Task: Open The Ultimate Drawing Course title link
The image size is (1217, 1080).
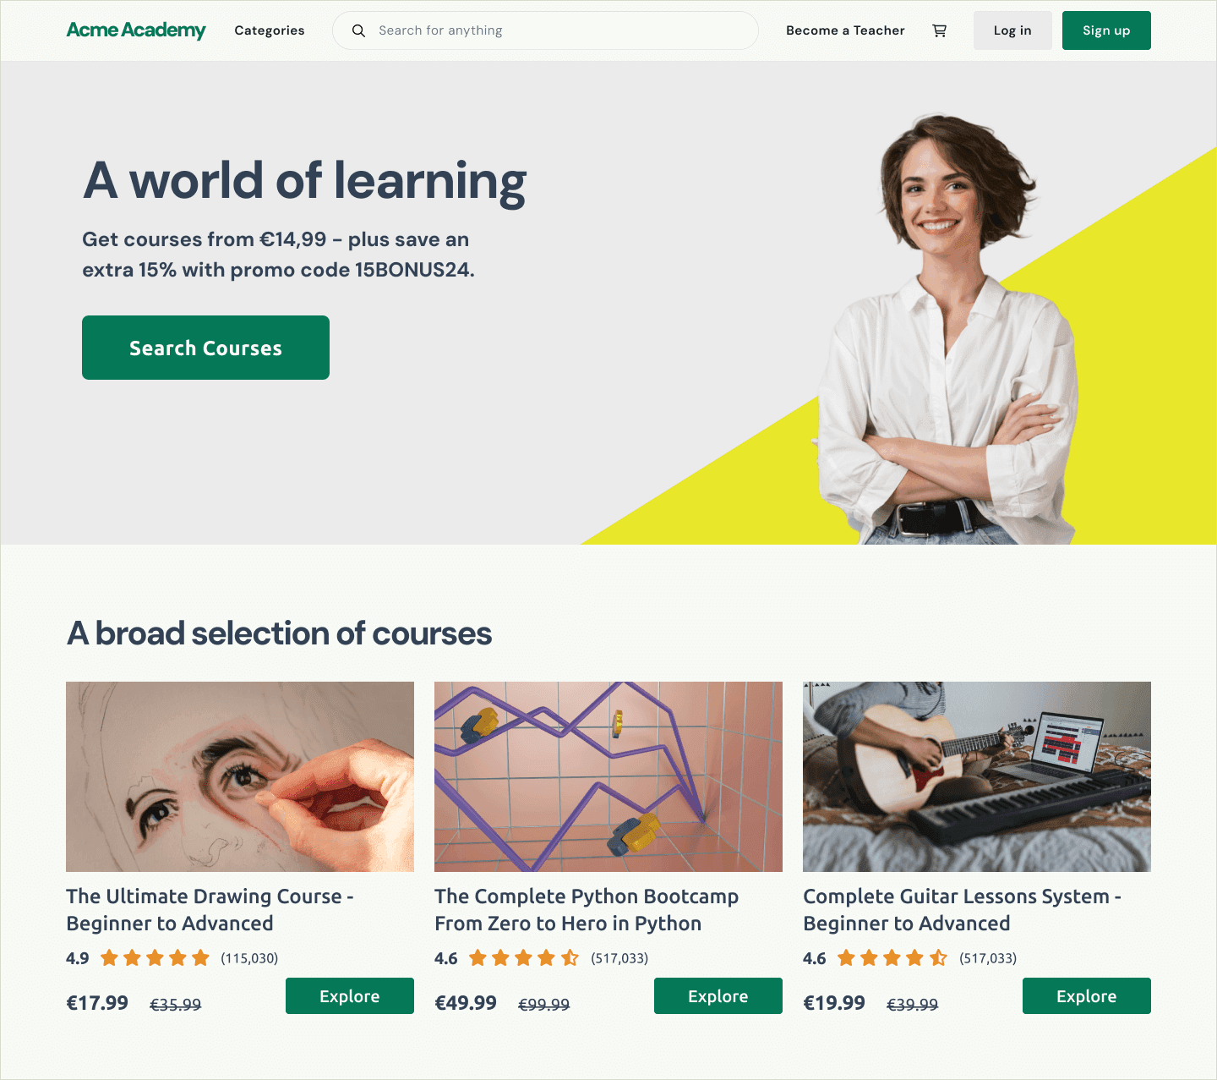Action: click(210, 910)
